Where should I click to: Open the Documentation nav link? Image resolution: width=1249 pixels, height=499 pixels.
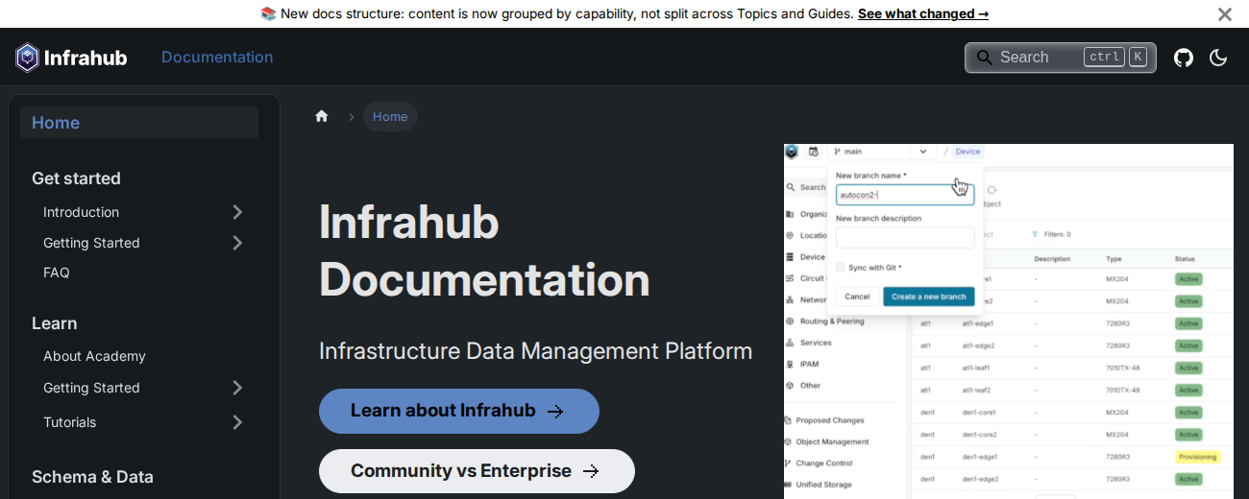click(x=217, y=58)
